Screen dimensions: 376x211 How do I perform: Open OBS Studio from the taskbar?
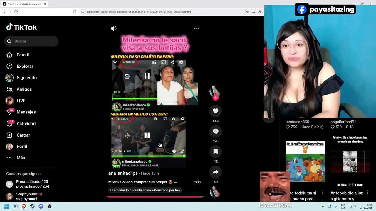(x=50, y=206)
